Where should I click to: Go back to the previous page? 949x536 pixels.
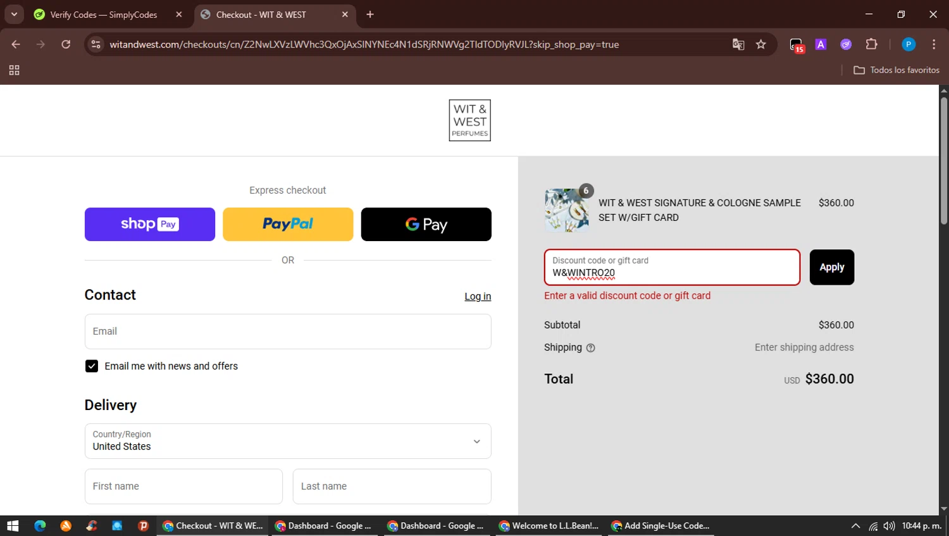click(x=16, y=44)
